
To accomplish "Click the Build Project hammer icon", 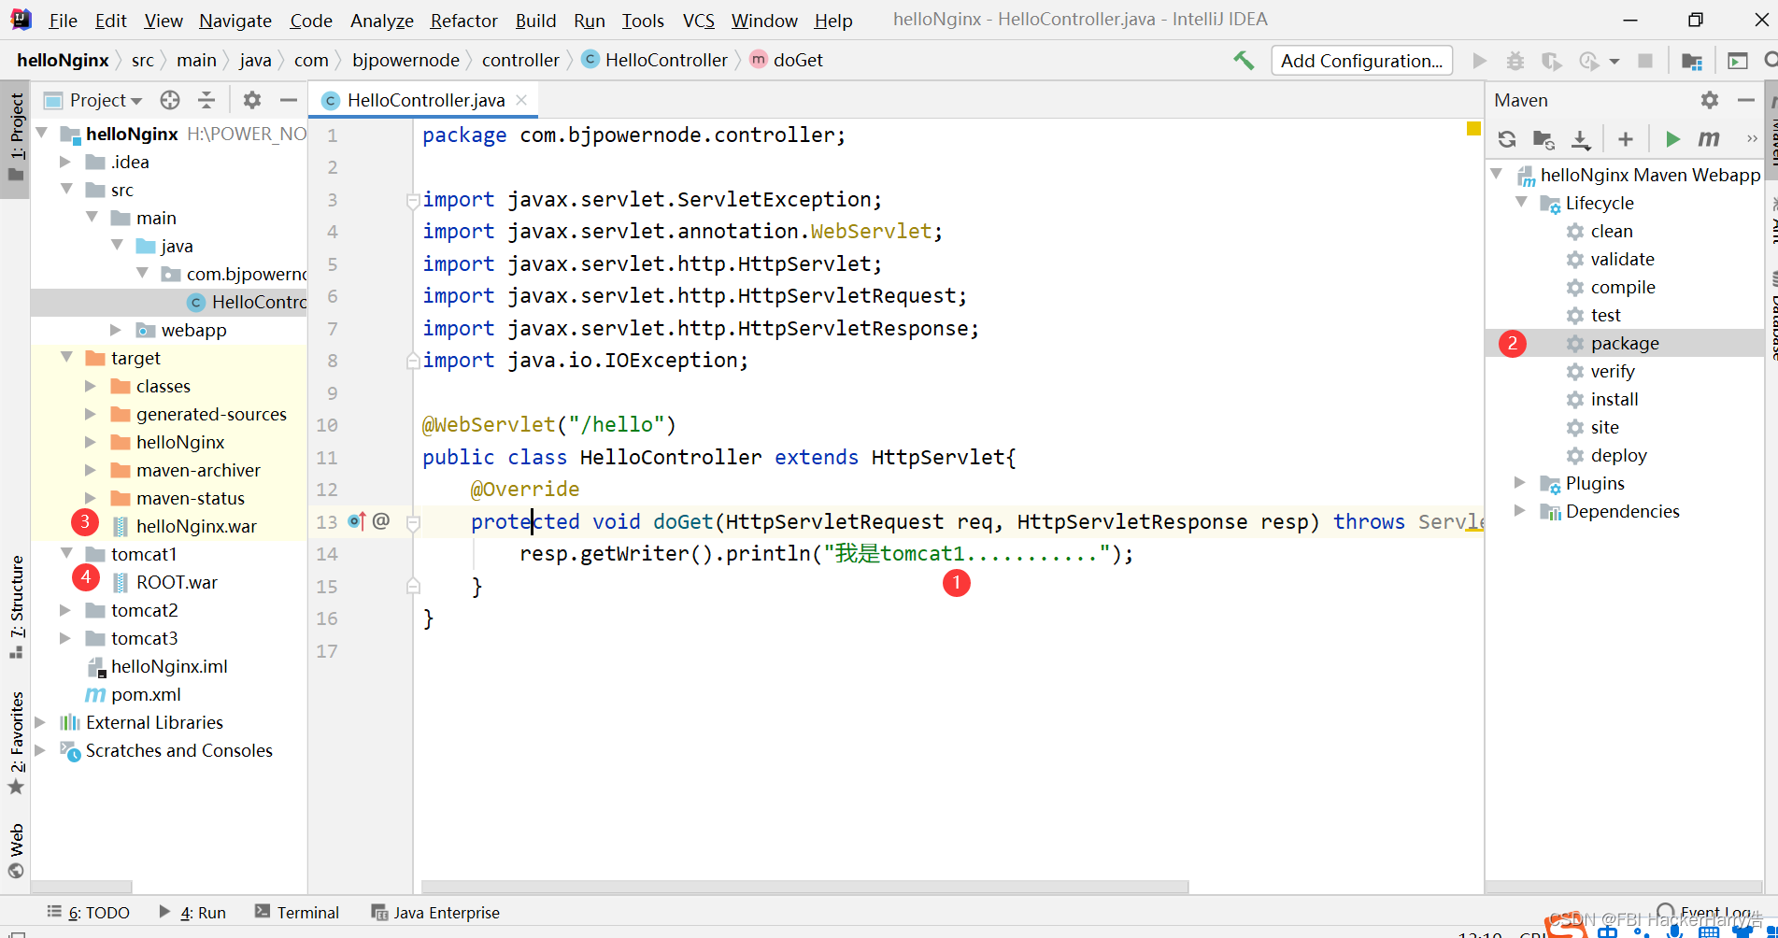I will pyautogui.click(x=1244, y=61).
